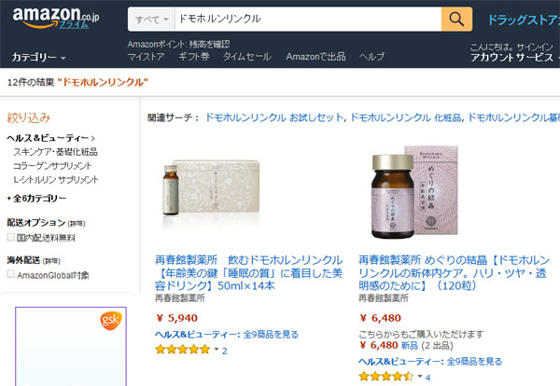Open the ヘルプ page
The image size is (560, 386).
371,57
